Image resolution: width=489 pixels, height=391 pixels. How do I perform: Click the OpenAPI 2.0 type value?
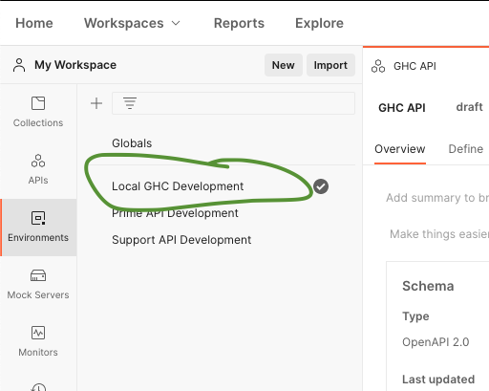click(436, 342)
